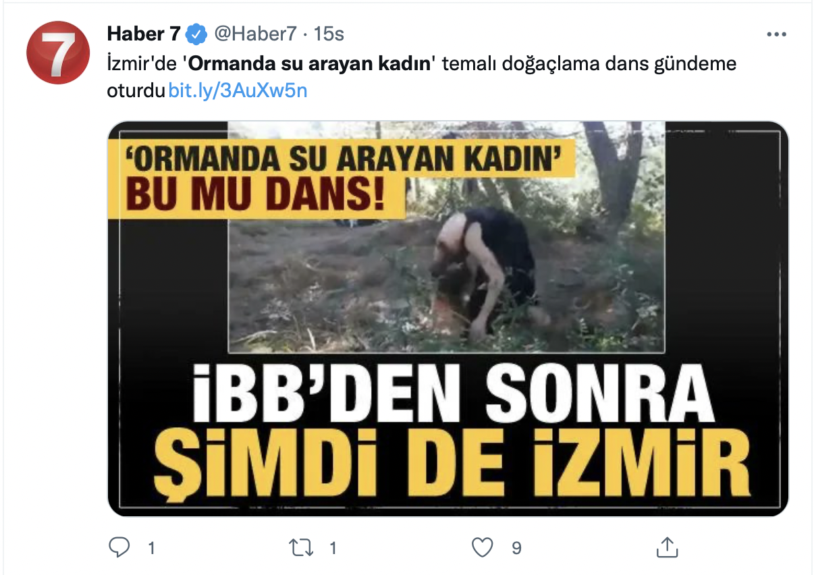Click the retweet count number 1
The image size is (814, 575).
(332, 548)
